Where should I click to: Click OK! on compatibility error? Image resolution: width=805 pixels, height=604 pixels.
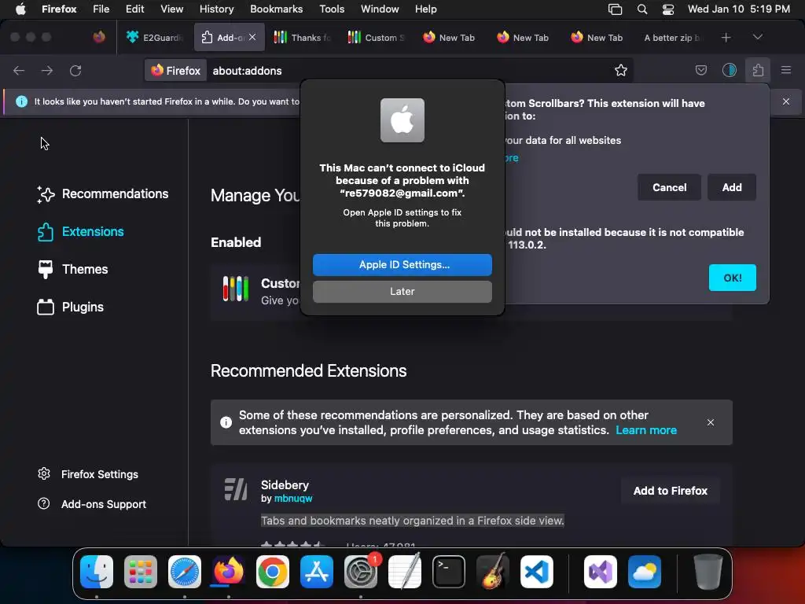(x=732, y=278)
